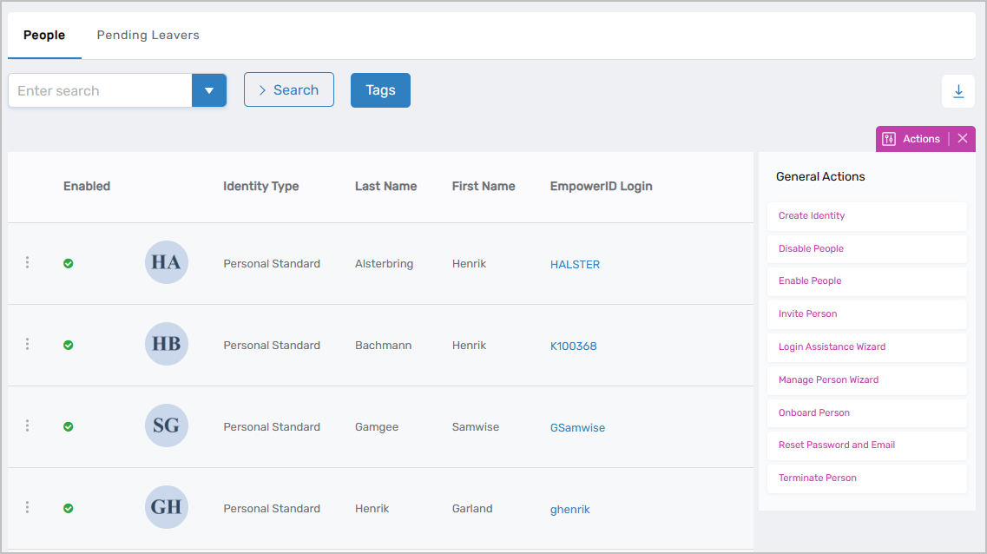987x554 pixels.
Task: Switch to the Pending Leavers tab
Action: tap(148, 35)
